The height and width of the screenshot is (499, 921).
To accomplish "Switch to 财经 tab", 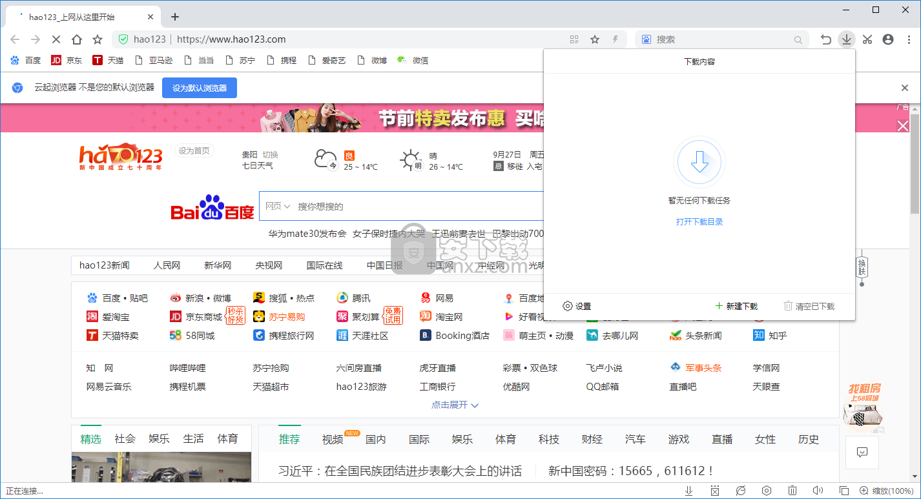I will [x=592, y=440].
